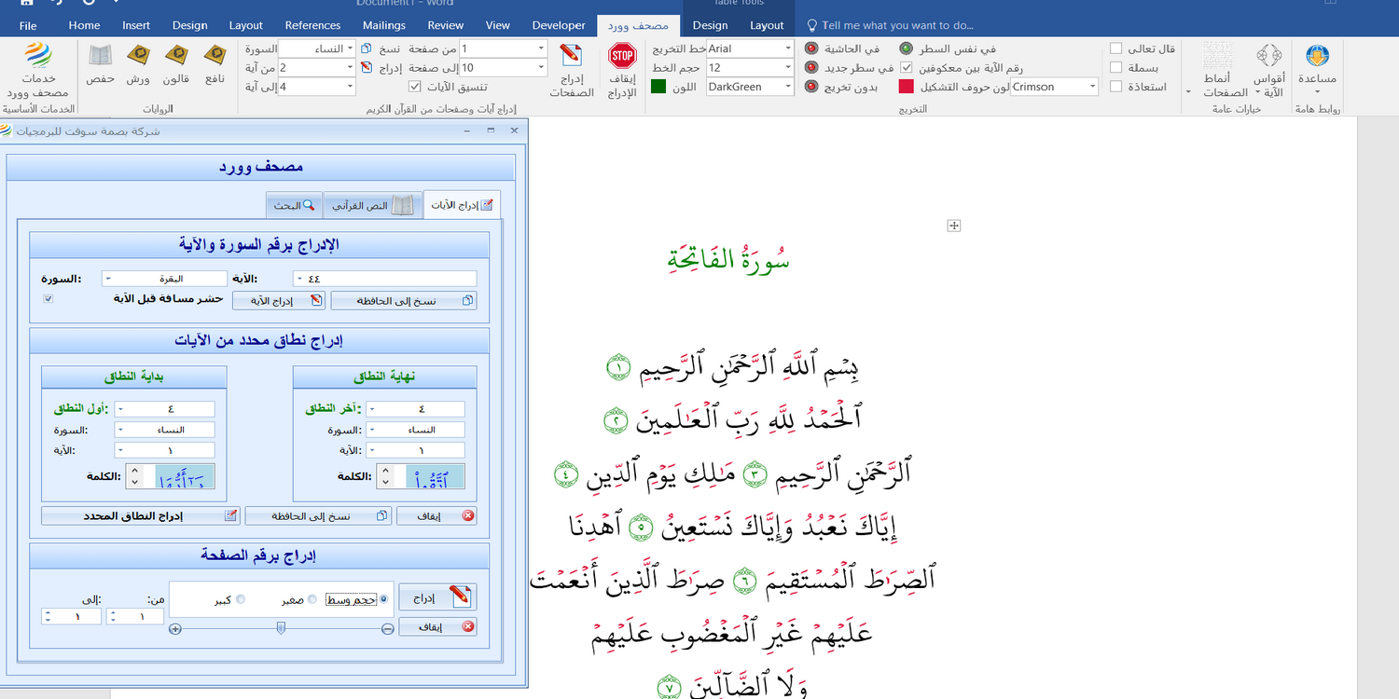This screenshot has height=699, width=1399.
Task: Click zoom-in plus icon on panel slider
Action: (x=174, y=629)
